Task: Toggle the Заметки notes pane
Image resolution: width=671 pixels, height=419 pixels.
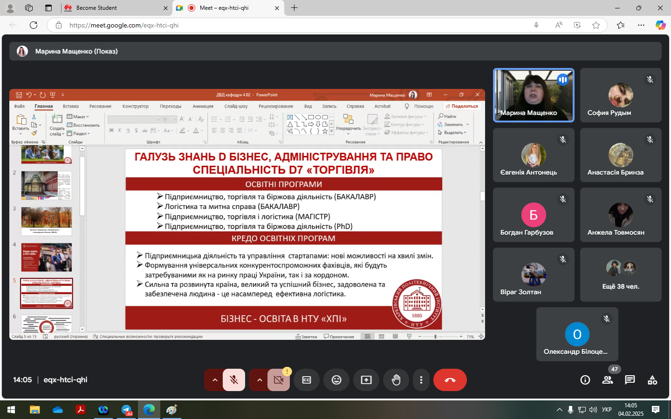Action: coord(306,337)
